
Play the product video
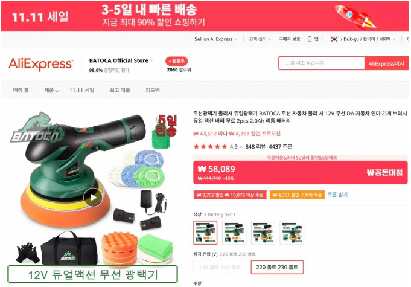[92, 198]
